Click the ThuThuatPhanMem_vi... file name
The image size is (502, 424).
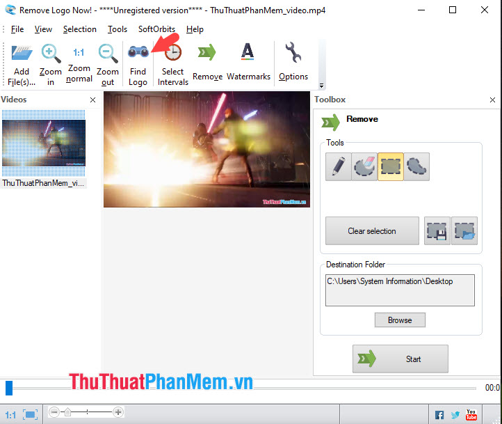click(43, 183)
